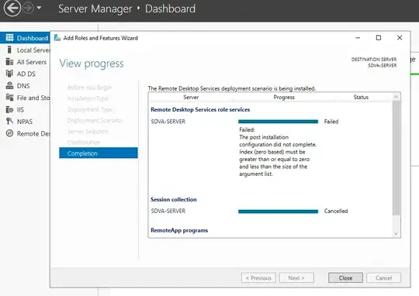Click the Failed status text

[x=331, y=122]
